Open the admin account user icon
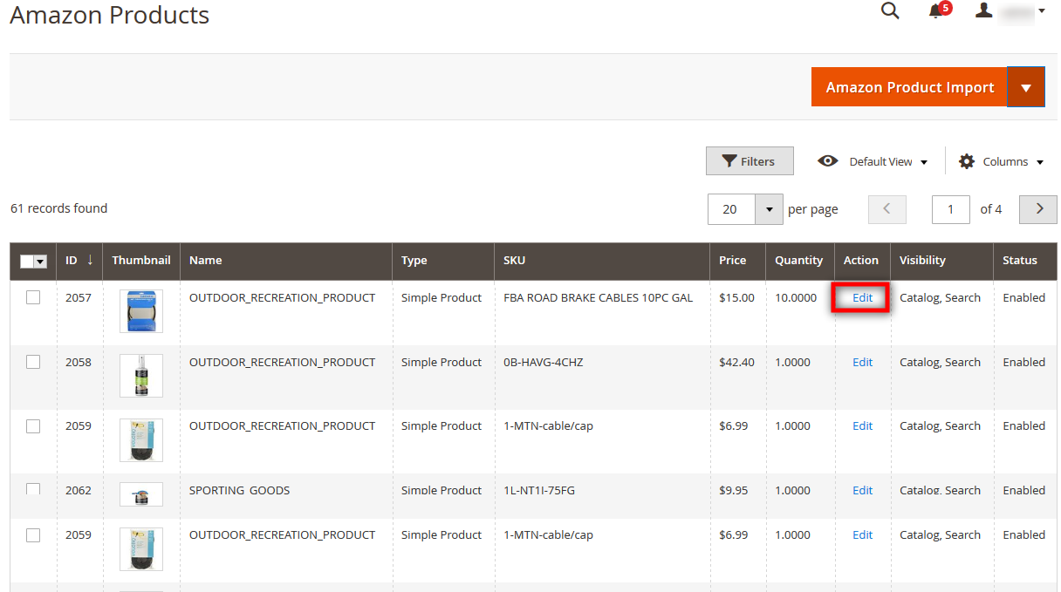This screenshot has width=1061, height=592. [x=984, y=11]
